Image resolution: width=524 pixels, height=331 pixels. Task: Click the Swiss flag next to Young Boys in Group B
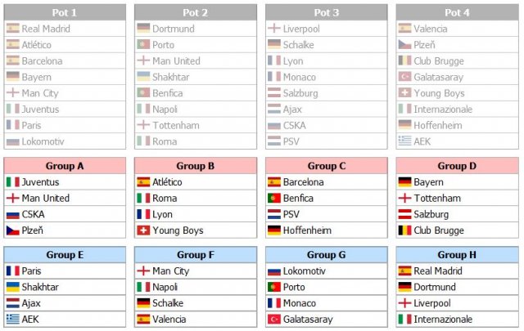(x=143, y=230)
